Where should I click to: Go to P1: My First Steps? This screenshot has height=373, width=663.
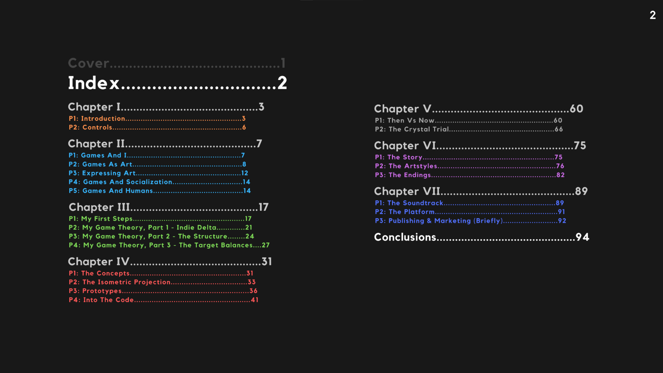point(160,219)
